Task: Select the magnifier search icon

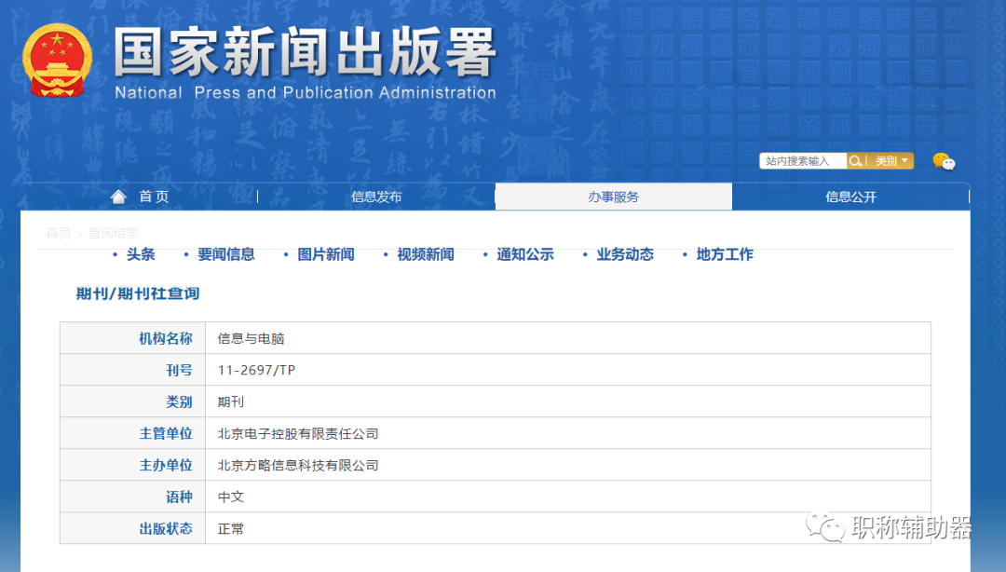Action: (855, 160)
